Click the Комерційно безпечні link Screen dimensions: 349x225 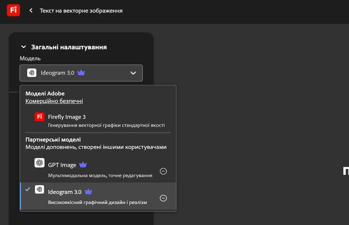pos(54,101)
